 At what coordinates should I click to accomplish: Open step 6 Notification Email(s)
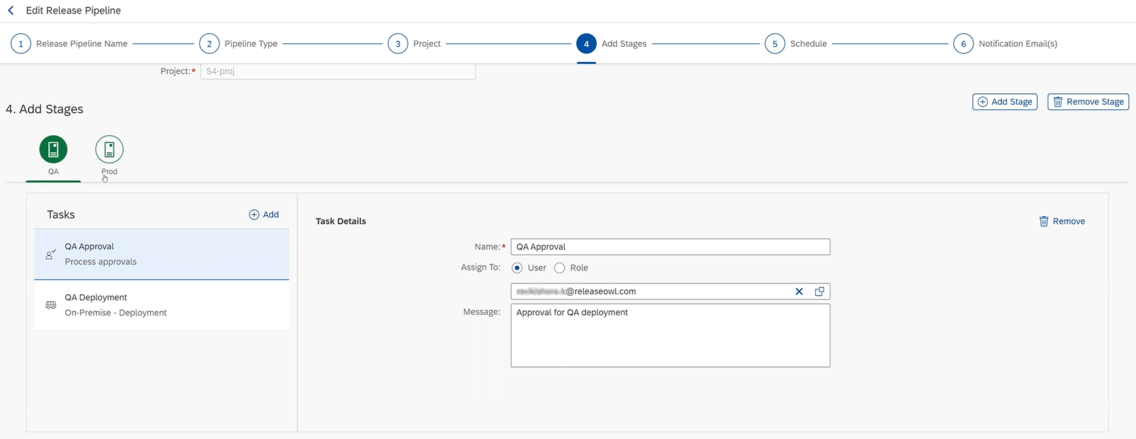click(x=963, y=43)
